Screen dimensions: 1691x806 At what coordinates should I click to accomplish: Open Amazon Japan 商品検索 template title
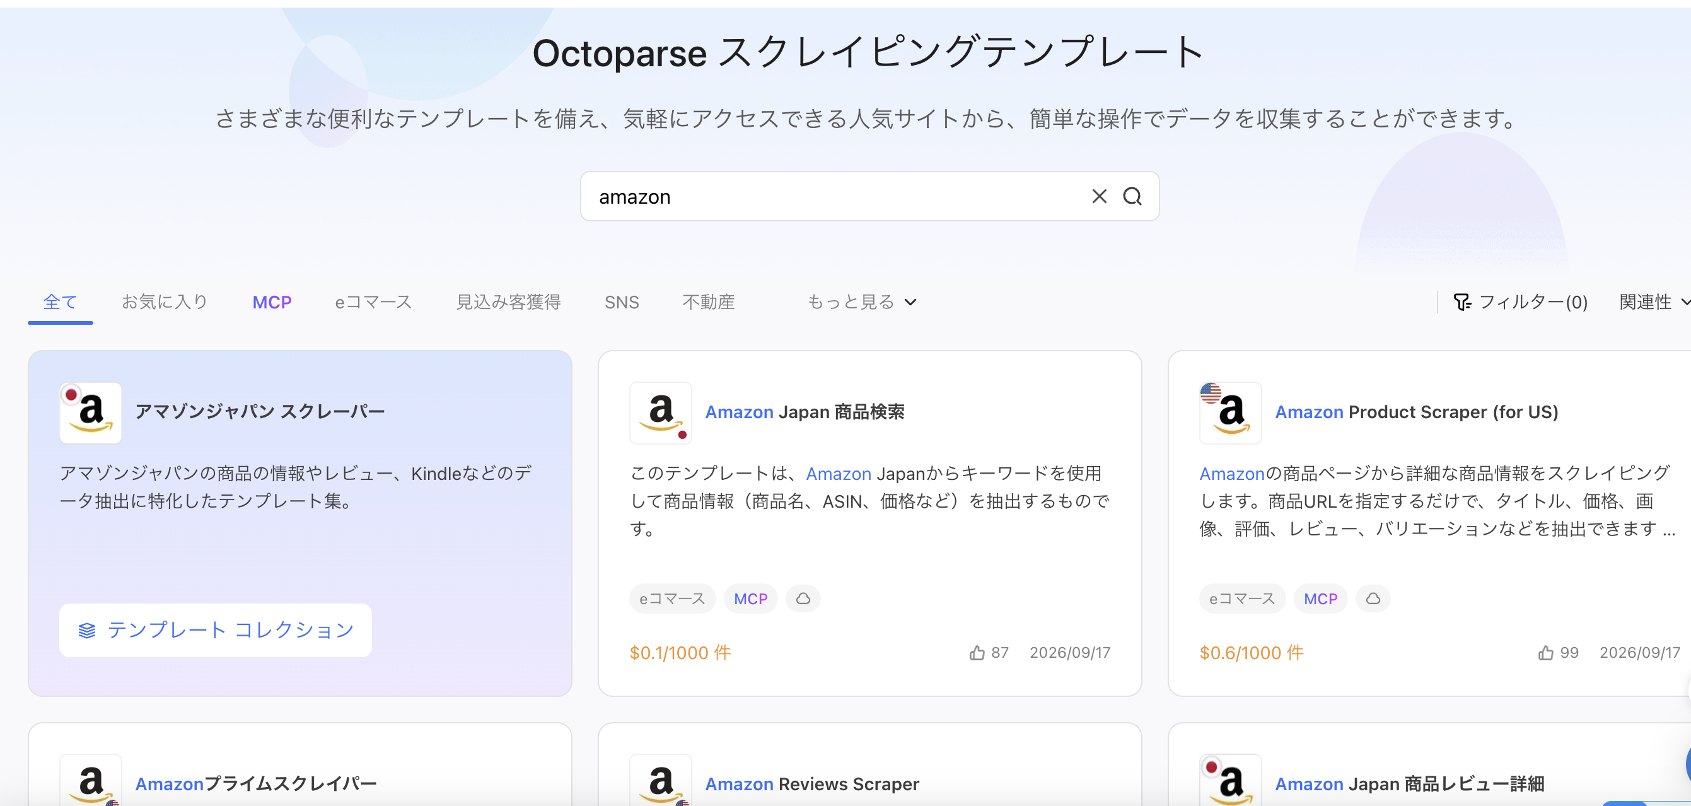[x=805, y=412]
